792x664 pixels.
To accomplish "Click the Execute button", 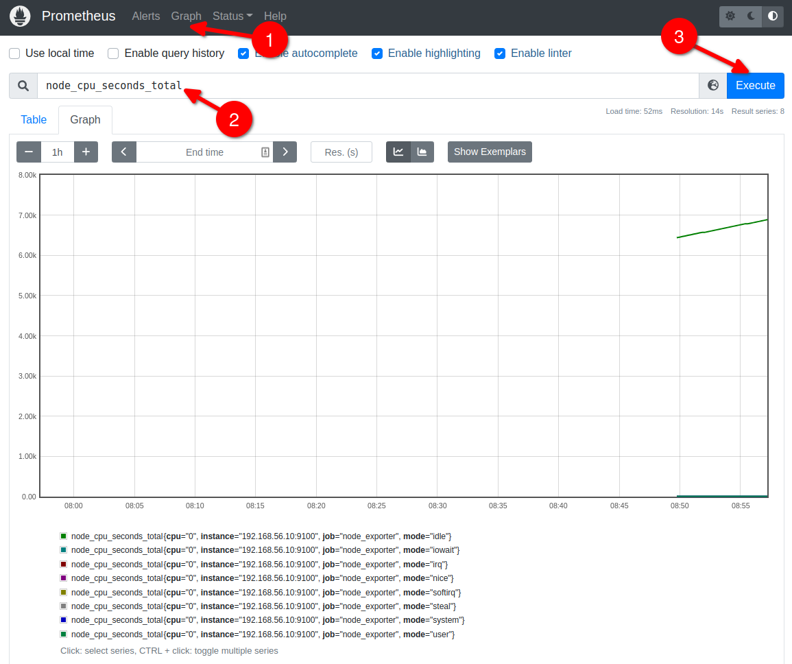I will [755, 85].
